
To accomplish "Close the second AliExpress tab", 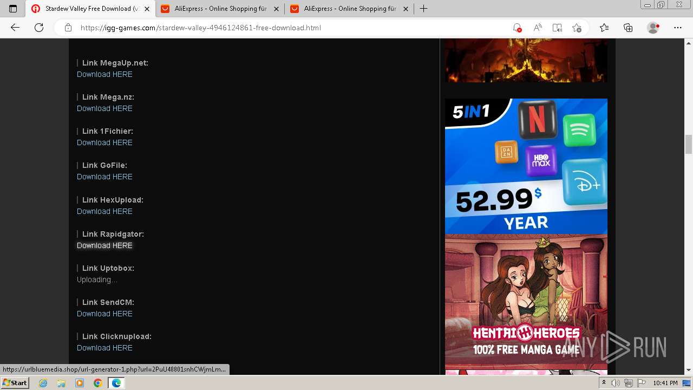I will click(406, 9).
